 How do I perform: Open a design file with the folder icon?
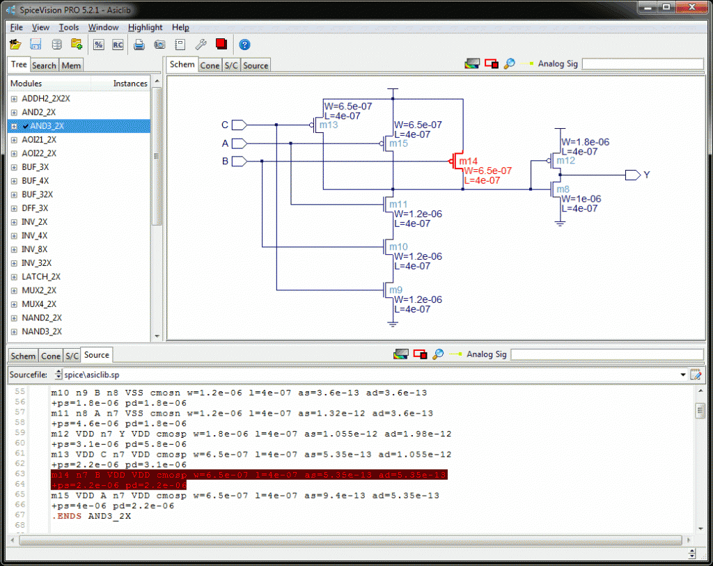point(15,44)
